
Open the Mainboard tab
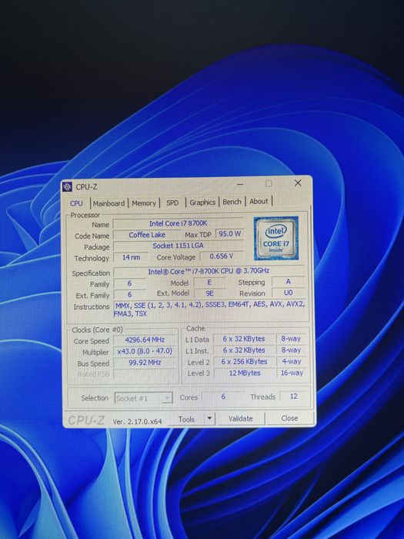coord(109,203)
